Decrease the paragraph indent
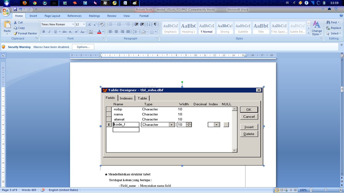Image resolution: width=344 pixels, height=193 pixels. click(136, 24)
